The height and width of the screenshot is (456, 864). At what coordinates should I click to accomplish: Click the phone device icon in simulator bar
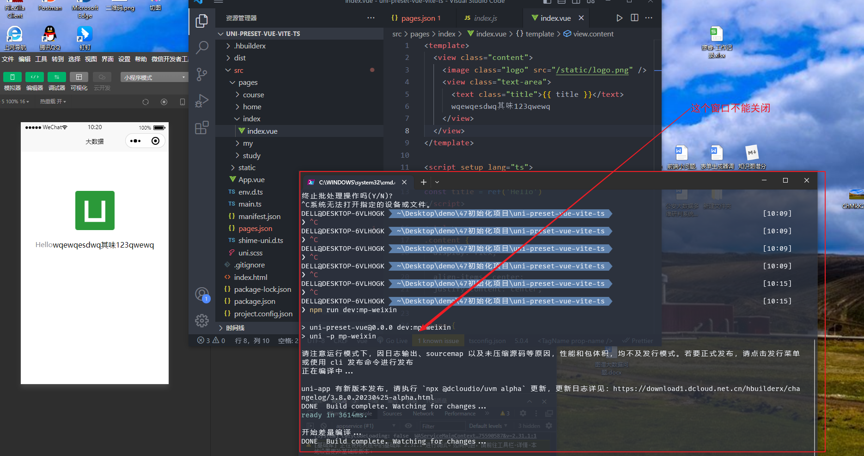coord(182,102)
